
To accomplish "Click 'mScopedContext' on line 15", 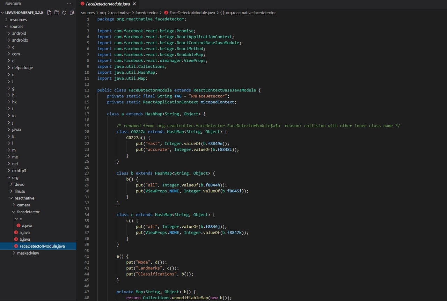I will pos(218,102).
